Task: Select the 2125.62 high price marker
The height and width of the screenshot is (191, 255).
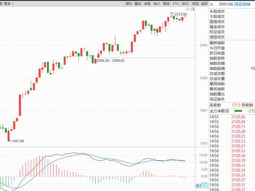Action: tap(181, 14)
